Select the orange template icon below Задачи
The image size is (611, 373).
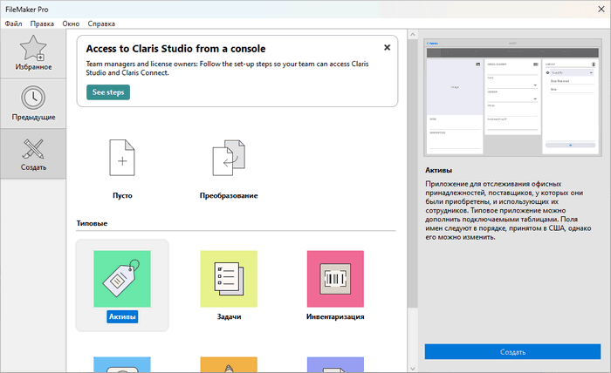pos(229,364)
